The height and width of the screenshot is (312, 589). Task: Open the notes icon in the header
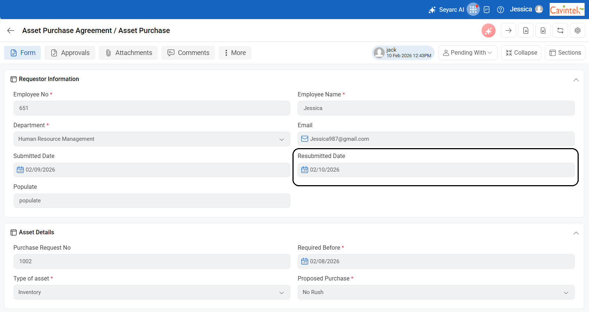click(486, 10)
